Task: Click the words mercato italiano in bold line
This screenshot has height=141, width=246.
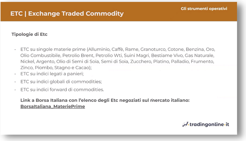Action: [x=170, y=100]
